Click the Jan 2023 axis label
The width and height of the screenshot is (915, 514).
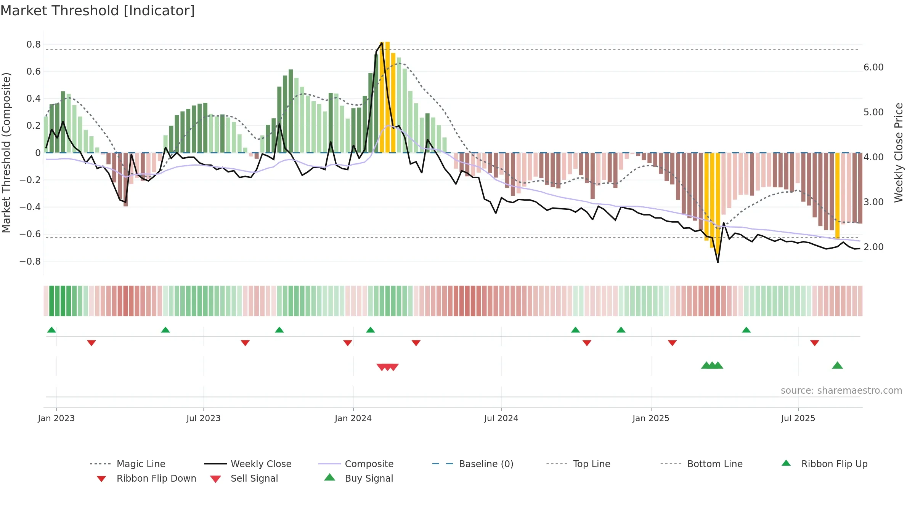coord(56,418)
